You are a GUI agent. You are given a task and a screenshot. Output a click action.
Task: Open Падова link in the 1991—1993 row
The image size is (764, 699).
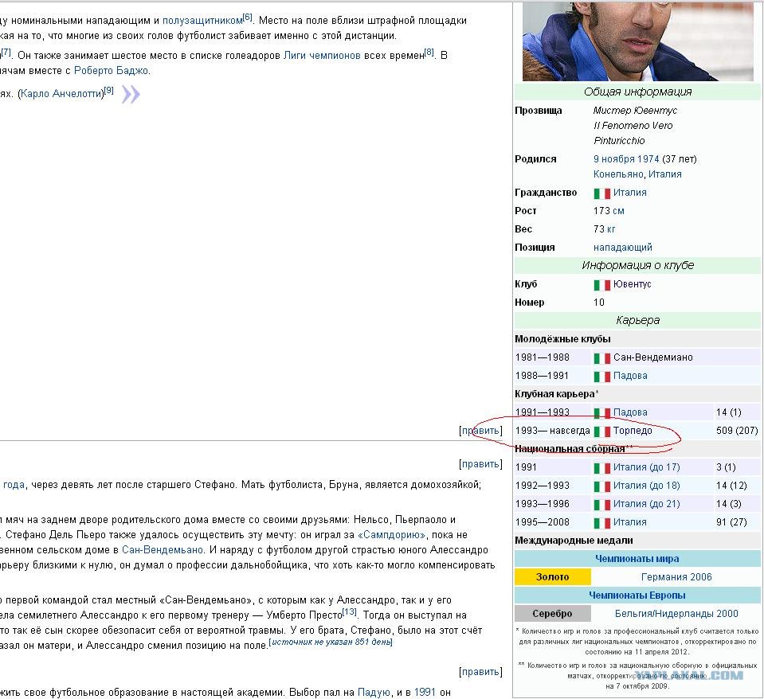(630, 412)
